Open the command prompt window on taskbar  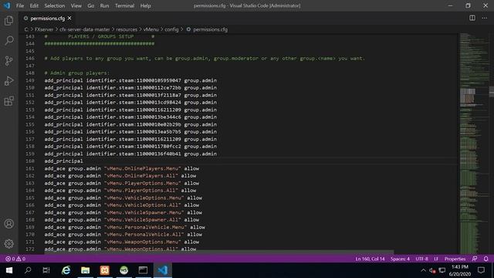pos(143,270)
